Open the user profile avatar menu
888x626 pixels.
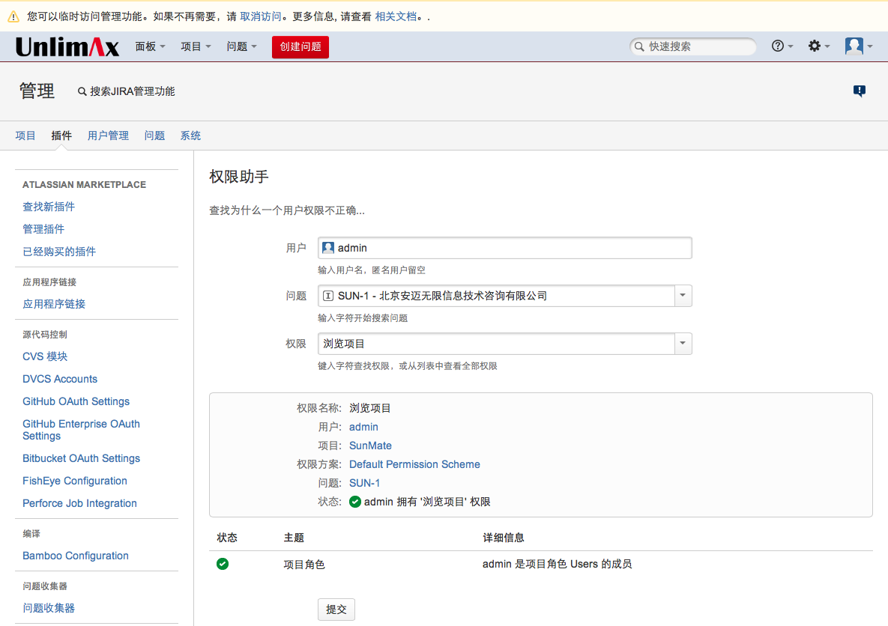854,46
